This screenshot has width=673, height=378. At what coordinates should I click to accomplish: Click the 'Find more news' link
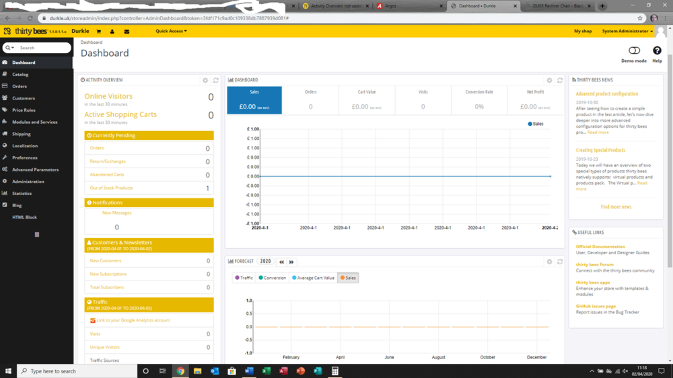pos(616,207)
